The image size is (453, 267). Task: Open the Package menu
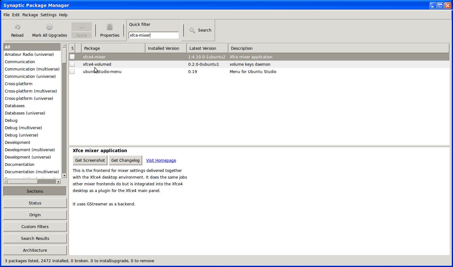click(x=30, y=15)
